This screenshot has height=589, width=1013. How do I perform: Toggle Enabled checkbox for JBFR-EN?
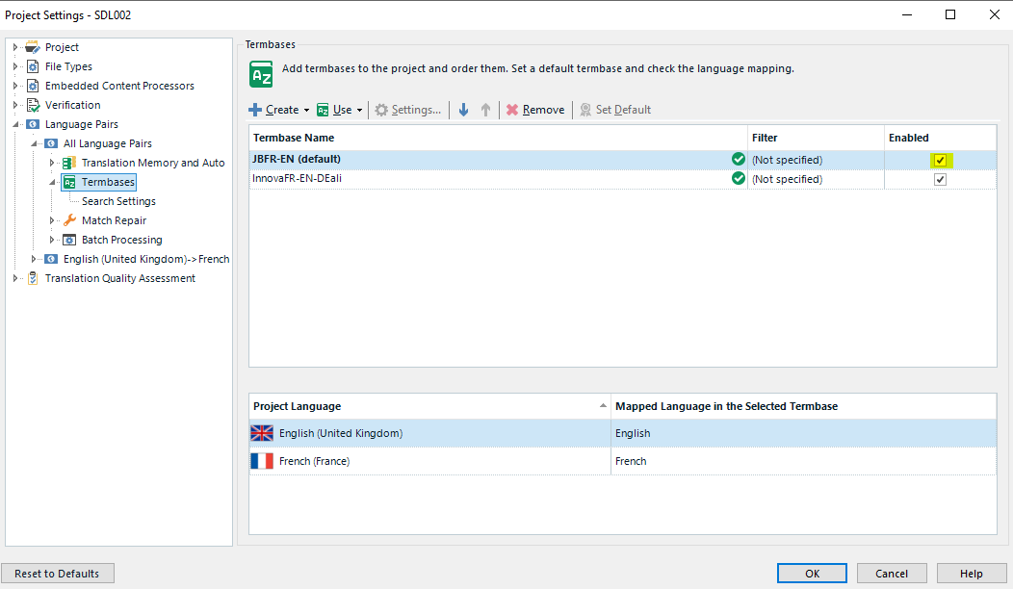point(940,160)
